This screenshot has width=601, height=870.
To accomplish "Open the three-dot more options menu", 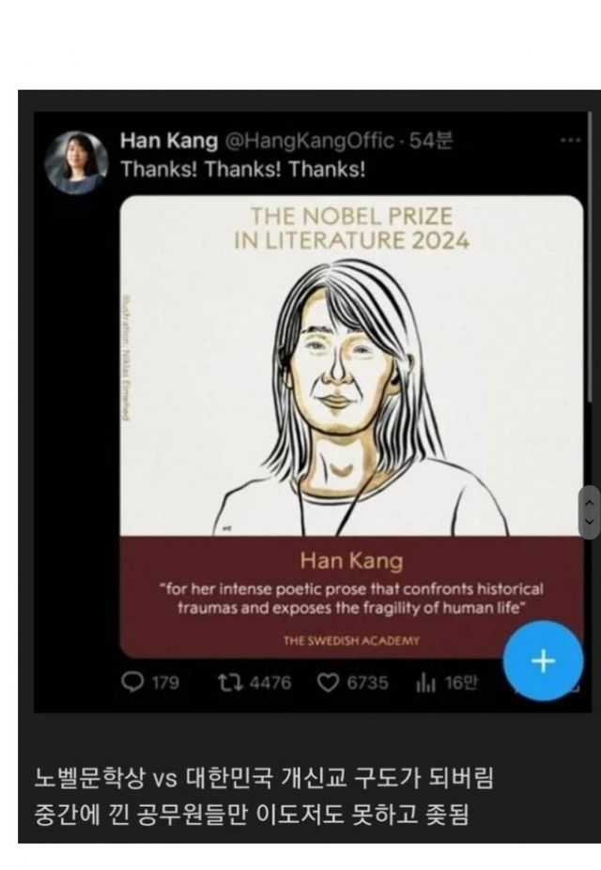I will click(570, 142).
